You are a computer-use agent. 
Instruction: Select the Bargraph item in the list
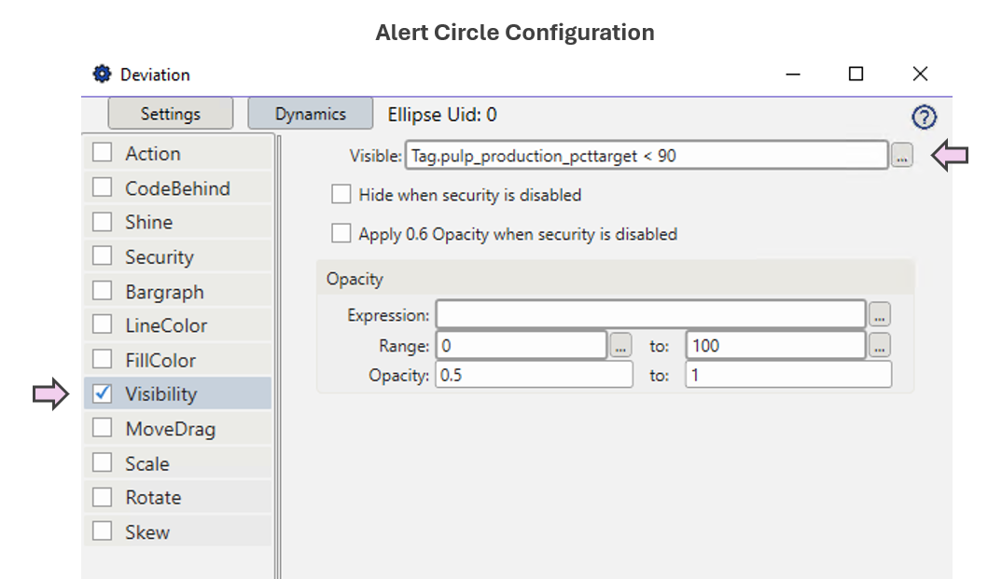[164, 292]
